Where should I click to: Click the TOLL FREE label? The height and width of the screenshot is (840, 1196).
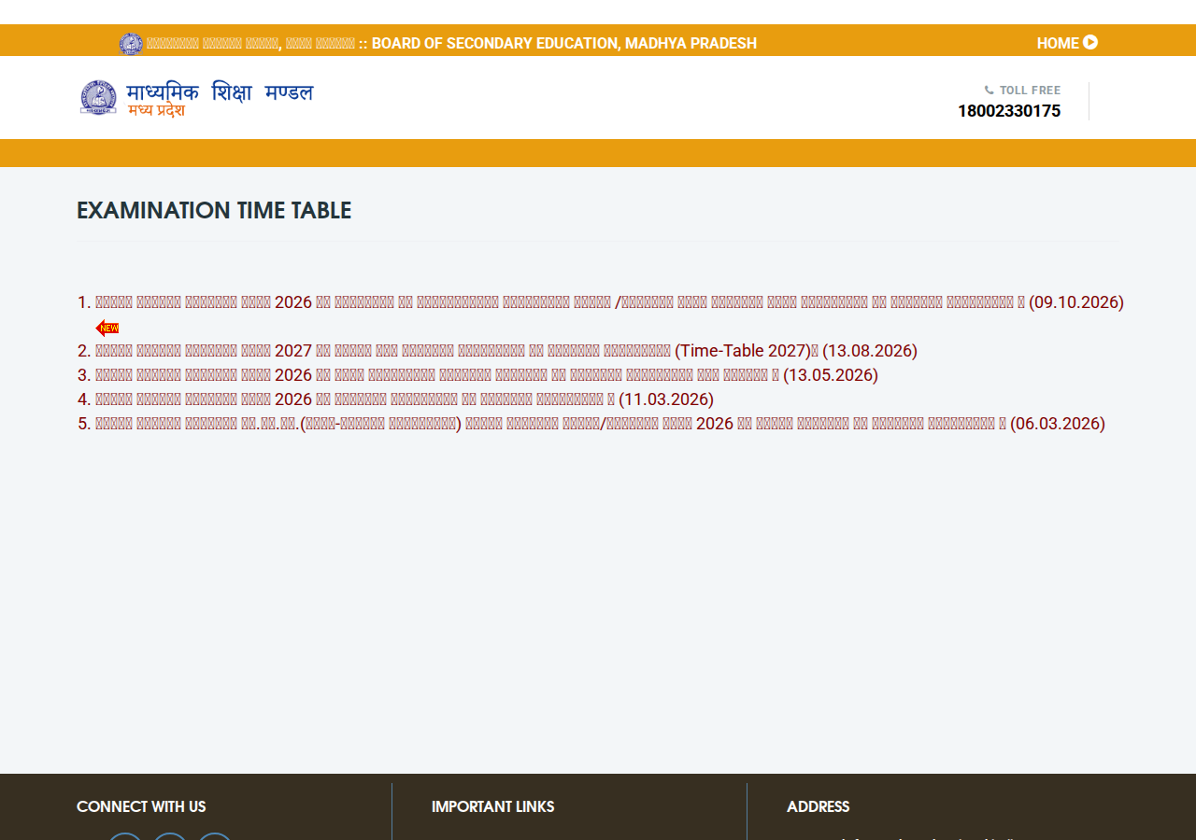point(1030,91)
